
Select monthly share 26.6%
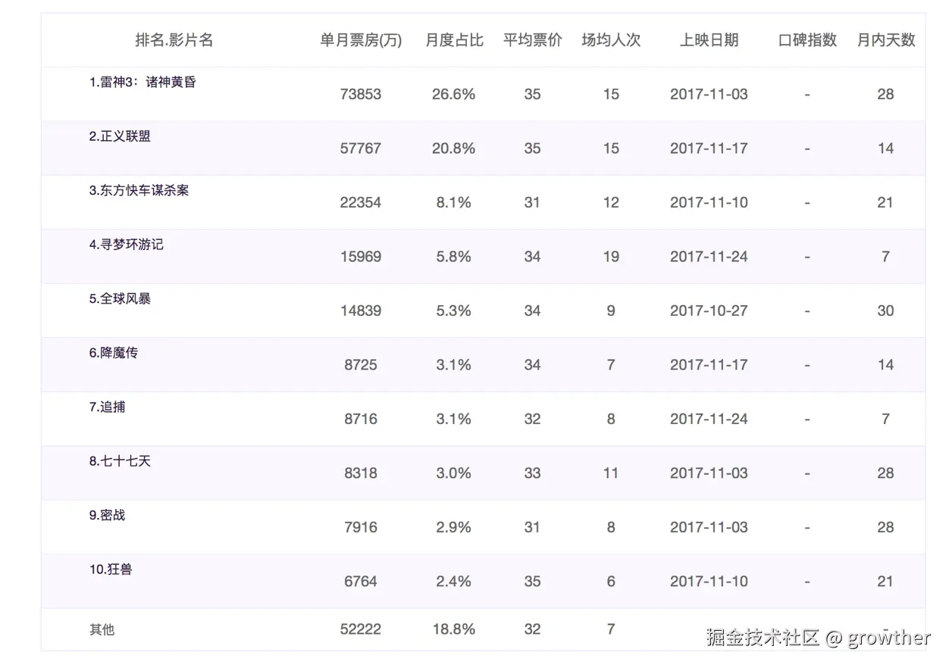pos(454,95)
